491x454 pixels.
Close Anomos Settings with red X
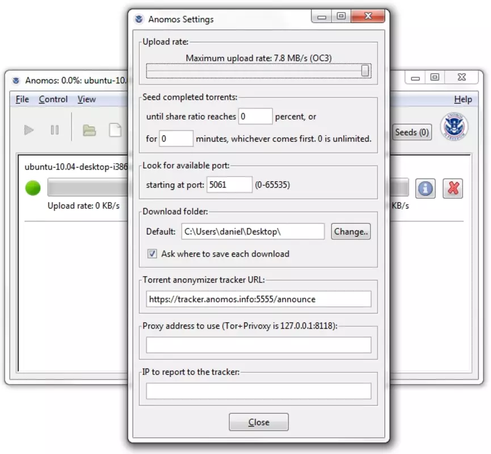tap(368, 16)
